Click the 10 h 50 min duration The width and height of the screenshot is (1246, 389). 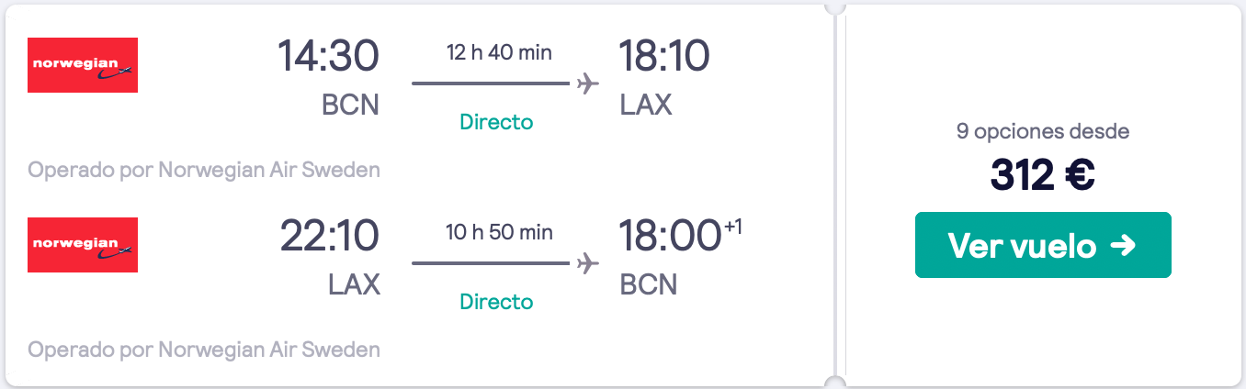(499, 232)
